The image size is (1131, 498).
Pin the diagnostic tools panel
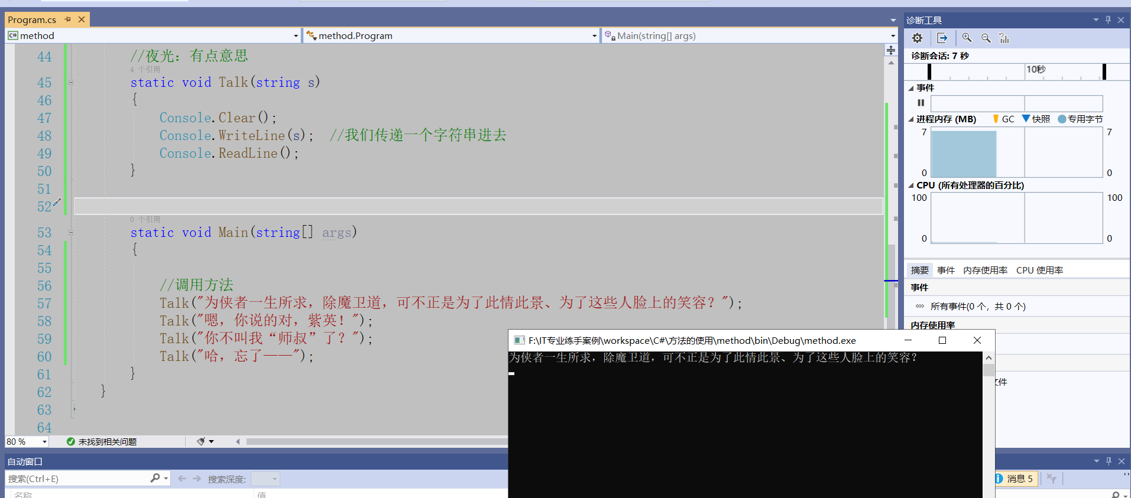(1109, 20)
